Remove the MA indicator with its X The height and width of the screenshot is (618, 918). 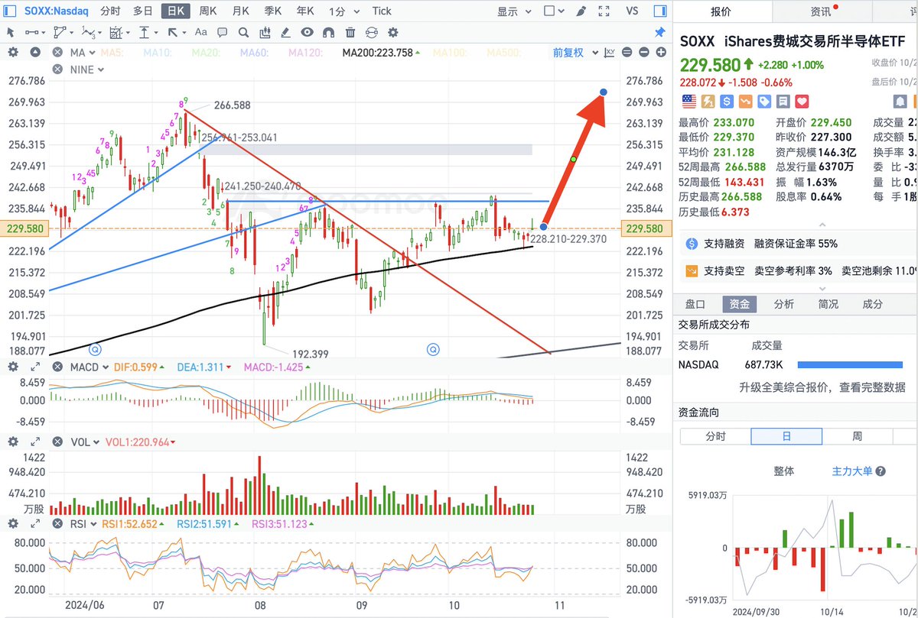pos(57,52)
